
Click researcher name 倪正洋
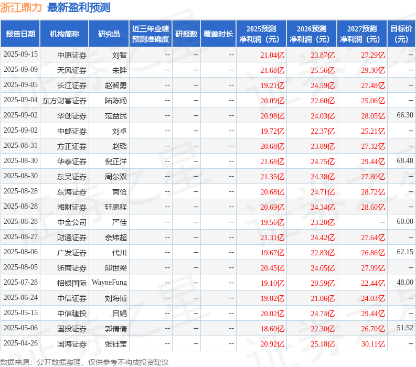pyautogui.click(x=116, y=161)
